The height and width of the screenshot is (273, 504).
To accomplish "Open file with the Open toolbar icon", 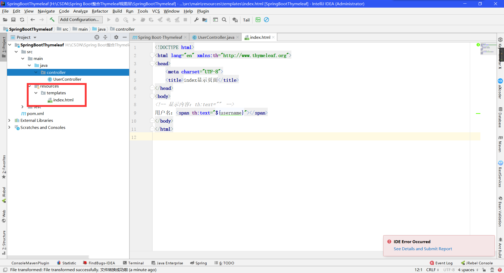I will click(5, 20).
